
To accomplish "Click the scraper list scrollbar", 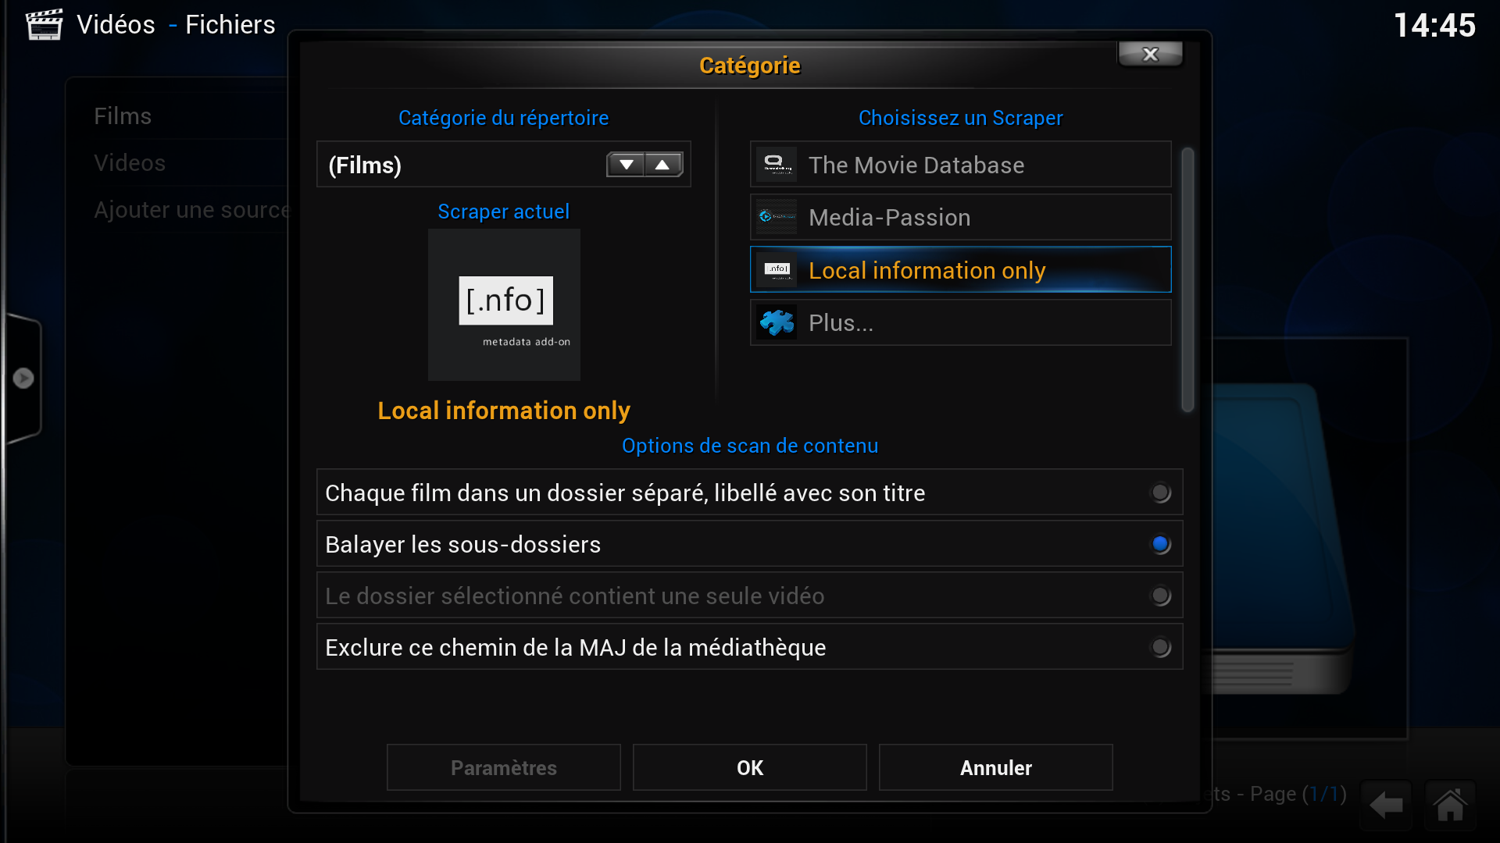I will click(x=1187, y=279).
